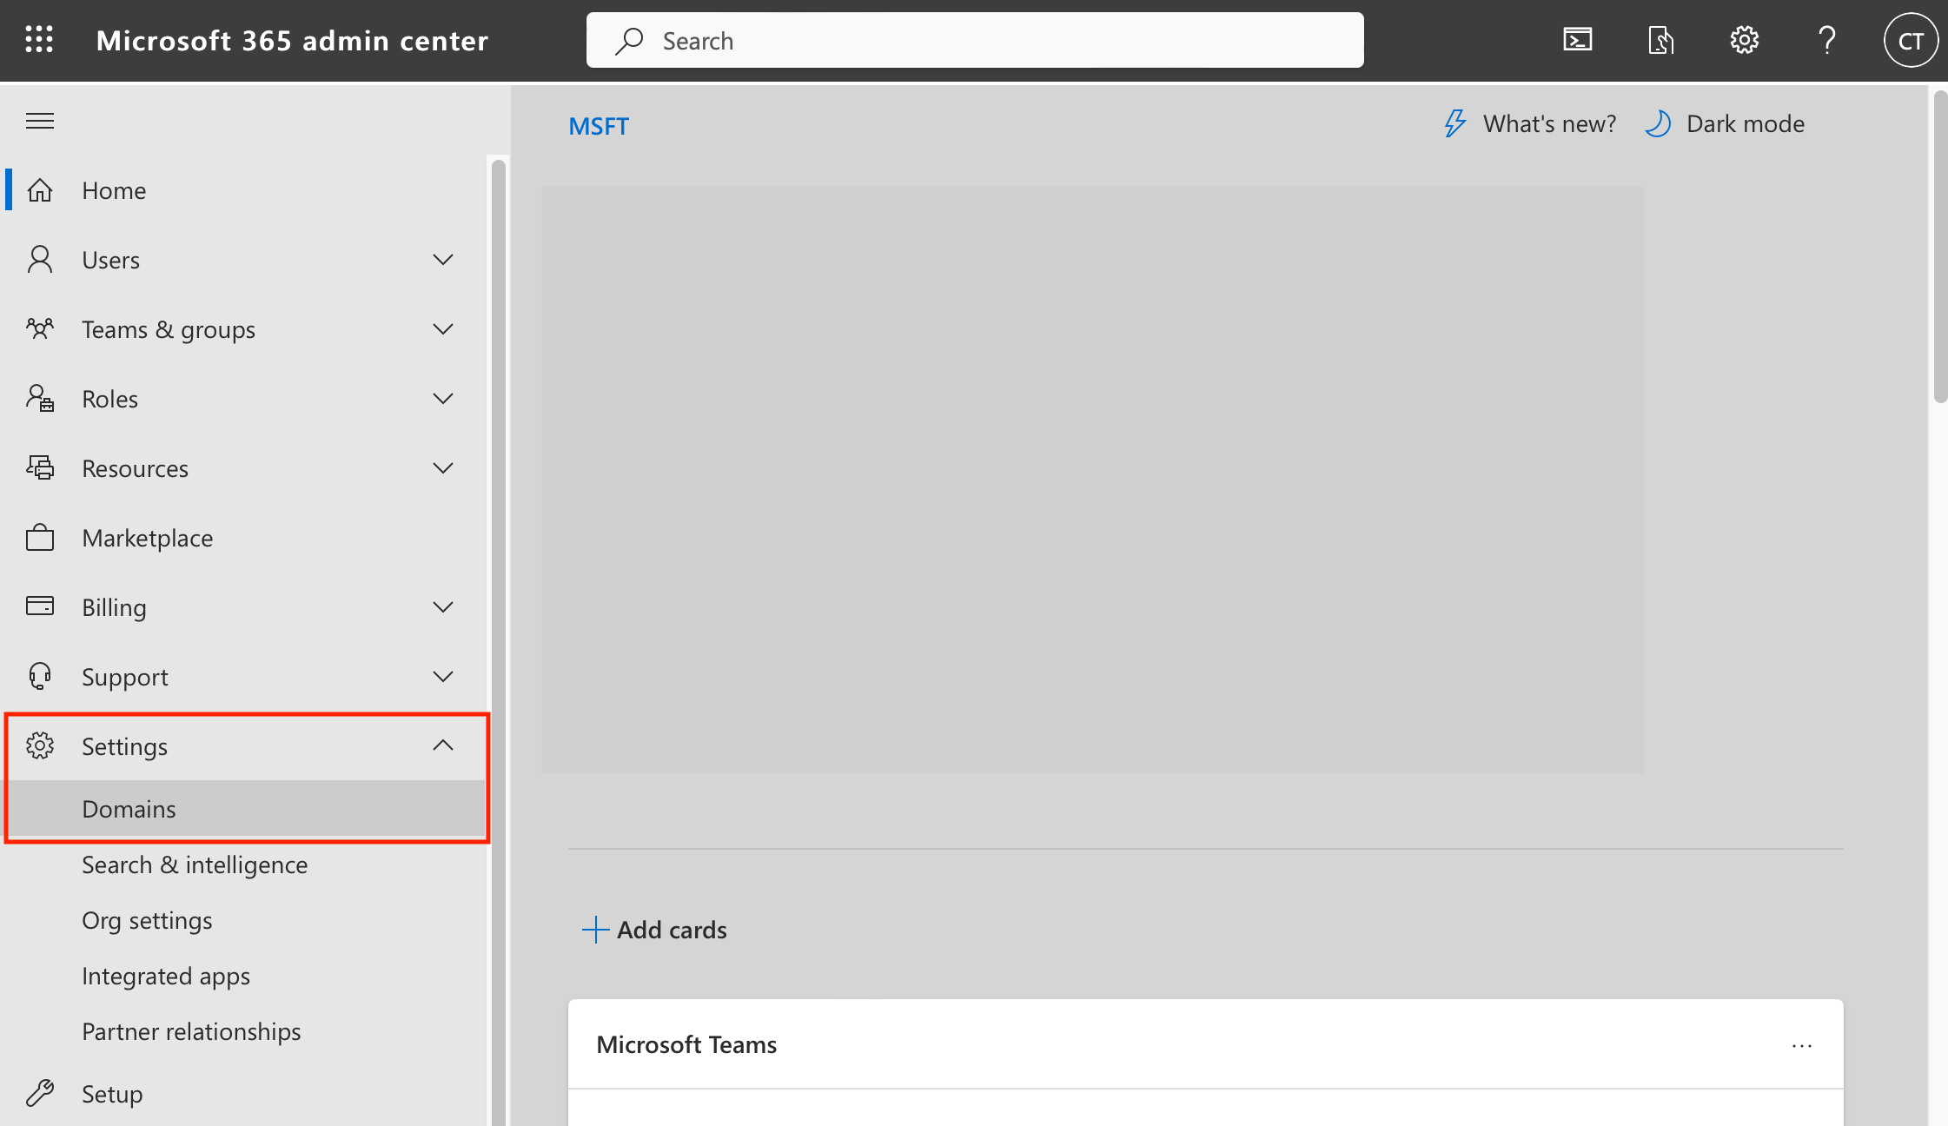
Task: Expand the Billing chevron
Action: [x=443, y=607]
